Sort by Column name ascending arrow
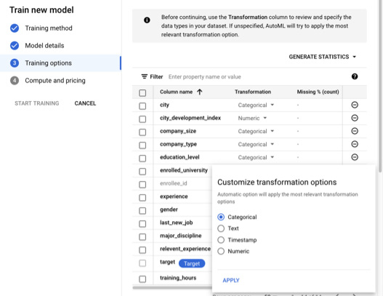This screenshot has height=296, width=383. [x=200, y=92]
